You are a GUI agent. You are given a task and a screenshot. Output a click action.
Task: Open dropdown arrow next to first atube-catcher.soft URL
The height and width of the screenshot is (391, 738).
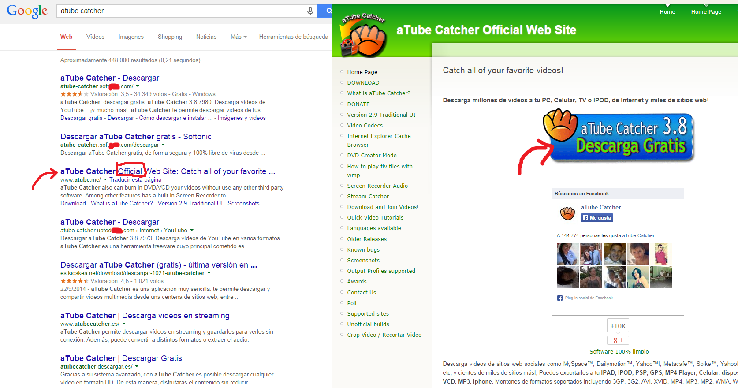click(138, 86)
